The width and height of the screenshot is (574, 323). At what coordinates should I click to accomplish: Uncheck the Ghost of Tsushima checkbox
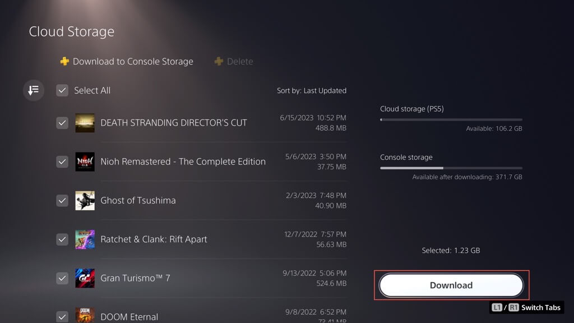tap(62, 200)
